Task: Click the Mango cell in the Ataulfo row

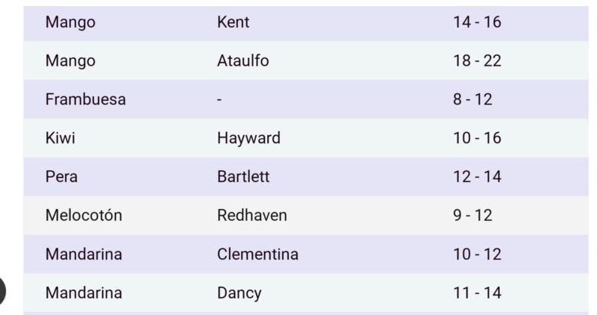Action: [70, 61]
